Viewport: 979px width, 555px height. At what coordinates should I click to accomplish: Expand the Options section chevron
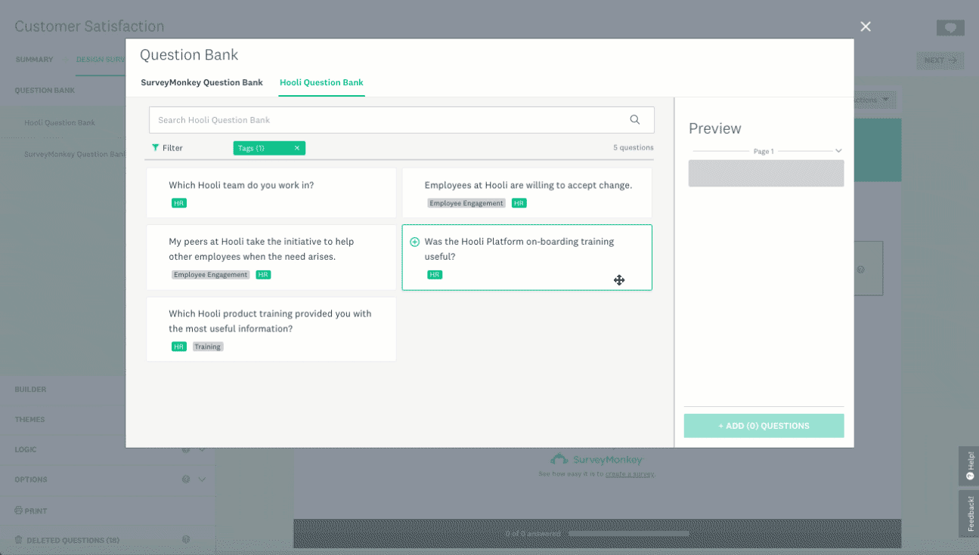click(201, 479)
